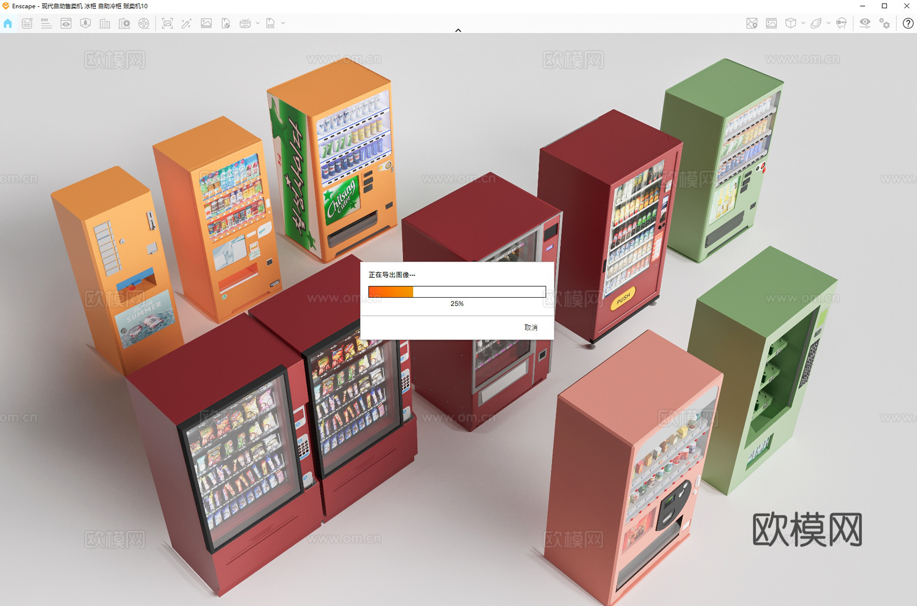Expand the EXE export dropdown arrow

tap(283, 23)
